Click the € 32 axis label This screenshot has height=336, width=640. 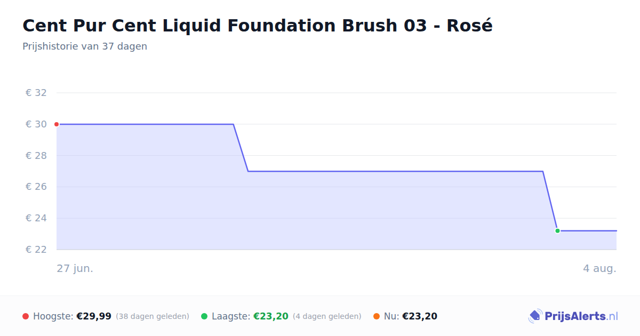(x=36, y=93)
